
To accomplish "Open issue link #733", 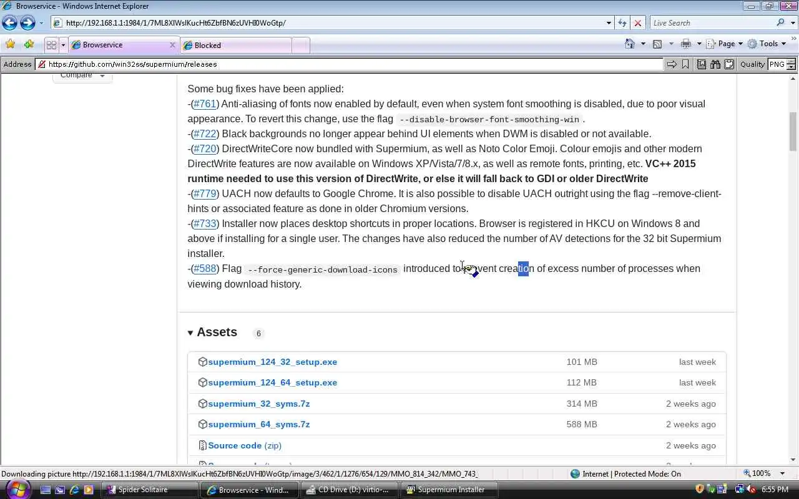I will coord(205,223).
